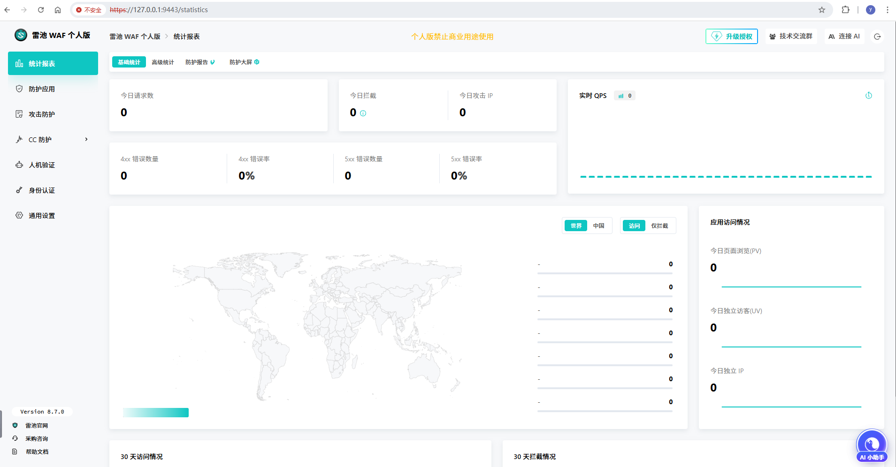Click the 30 天拦截情况 heading
The height and width of the screenshot is (467, 896).
[x=535, y=456]
